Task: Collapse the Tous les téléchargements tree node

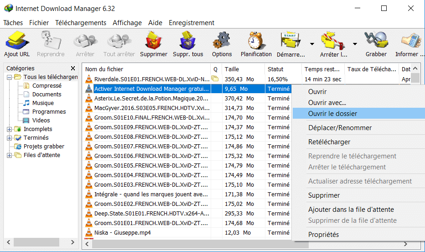Action: coord(9,77)
